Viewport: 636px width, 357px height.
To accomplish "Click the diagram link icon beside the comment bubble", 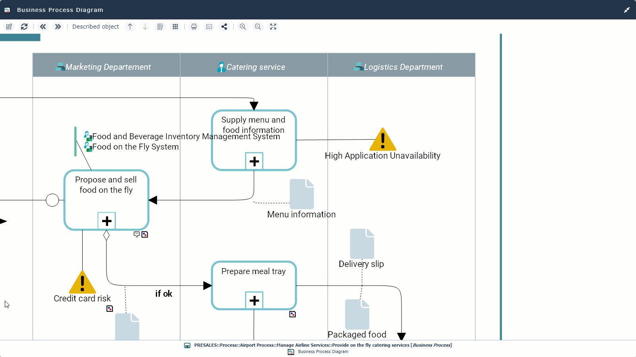I will coord(145,234).
